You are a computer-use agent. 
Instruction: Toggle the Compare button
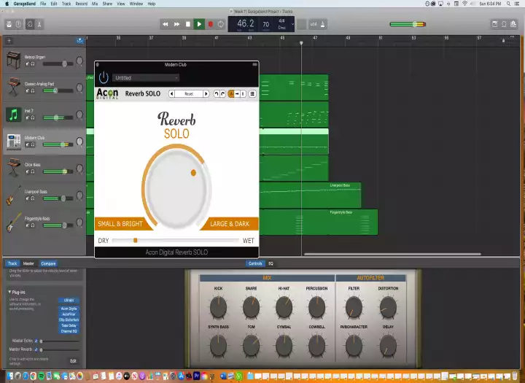[x=48, y=263]
